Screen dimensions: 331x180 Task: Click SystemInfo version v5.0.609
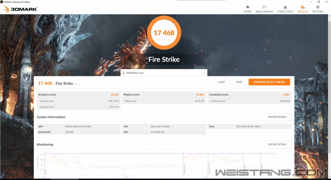tap(69, 132)
